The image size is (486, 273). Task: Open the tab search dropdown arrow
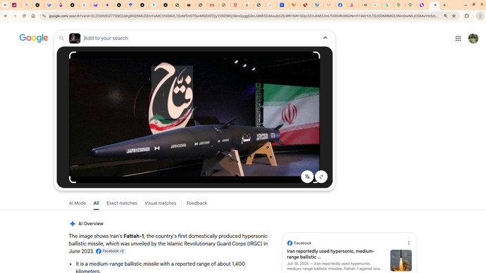pyautogui.click(x=5, y=5)
